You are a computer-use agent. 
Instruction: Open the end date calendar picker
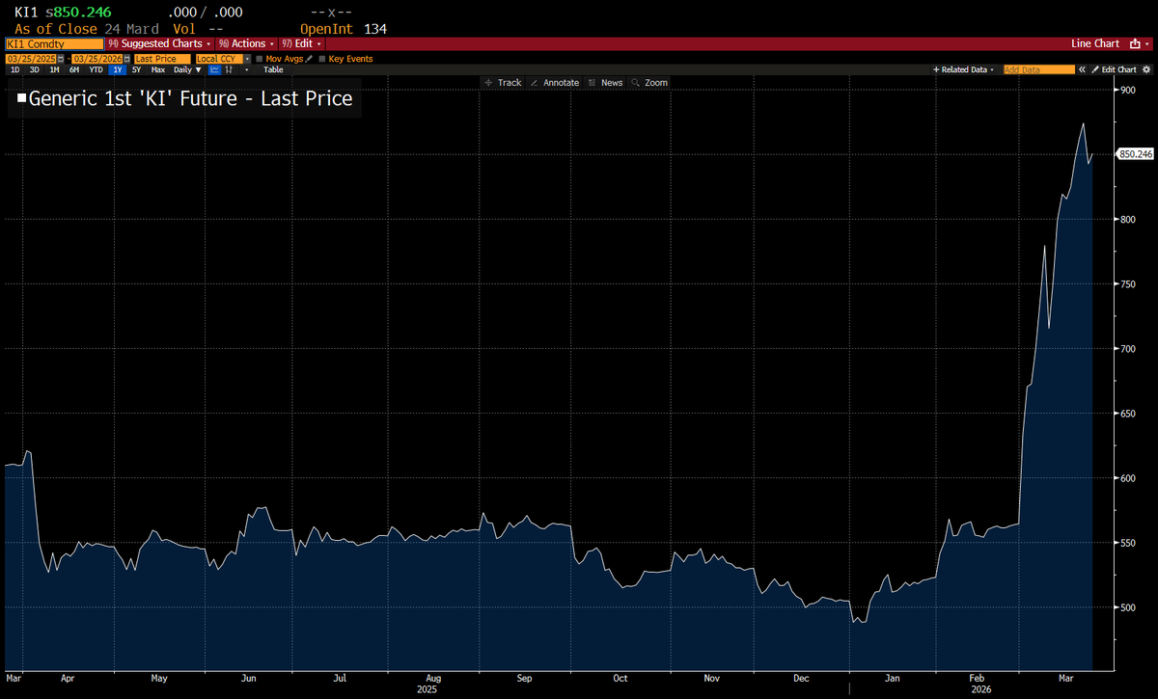pyautogui.click(x=126, y=59)
